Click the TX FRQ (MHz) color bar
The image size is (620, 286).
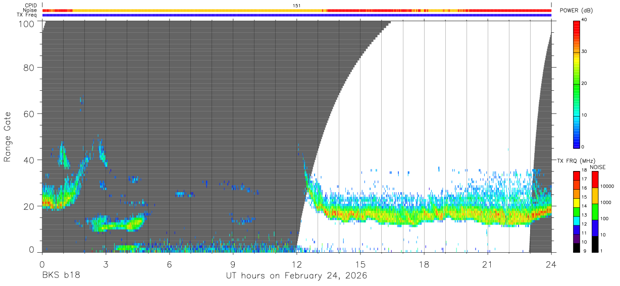pyautogui.click(x=577, y=212)
